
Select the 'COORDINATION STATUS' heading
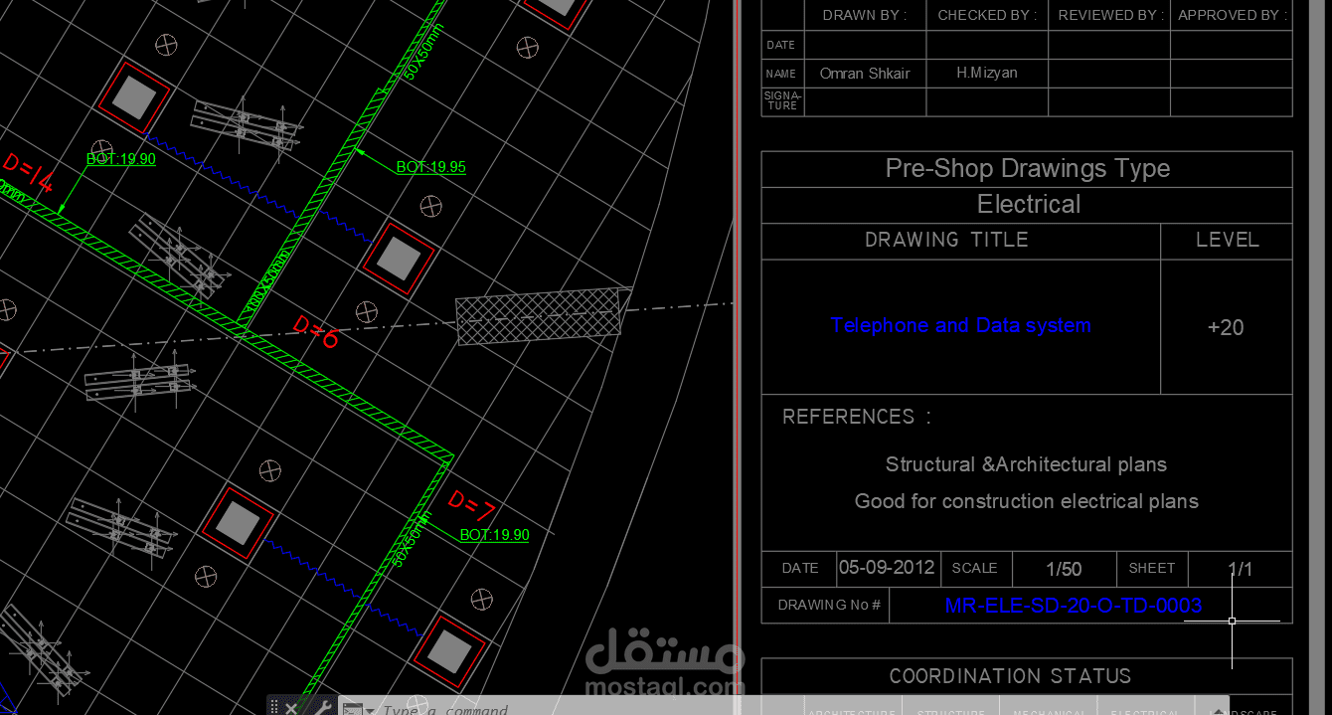1010,676
